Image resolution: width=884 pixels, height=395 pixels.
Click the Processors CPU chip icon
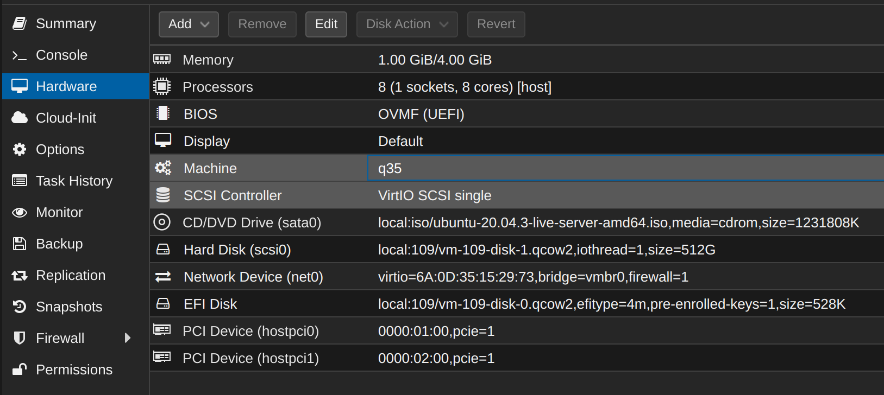point(162,86)
